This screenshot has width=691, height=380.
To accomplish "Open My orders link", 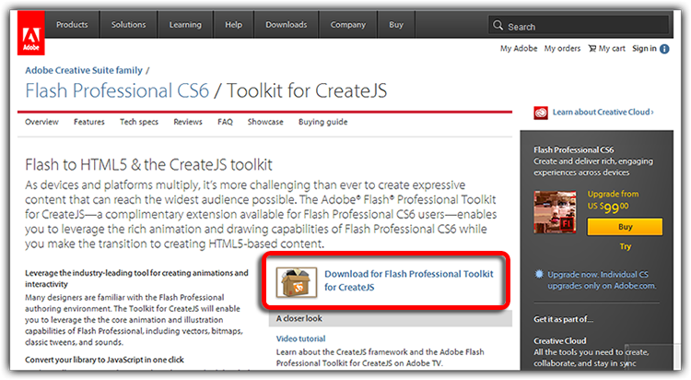I will [562, 49].
